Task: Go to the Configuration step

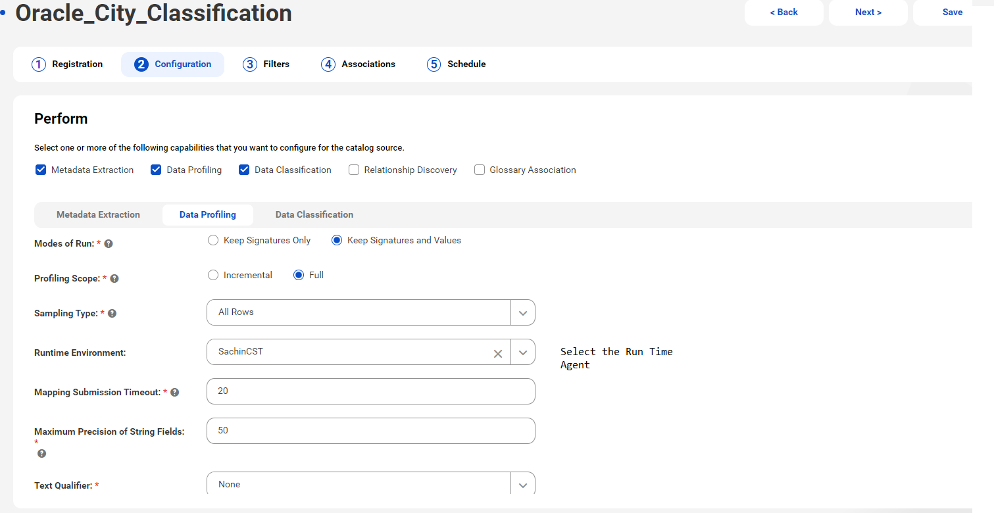Action: coord(172,64)
